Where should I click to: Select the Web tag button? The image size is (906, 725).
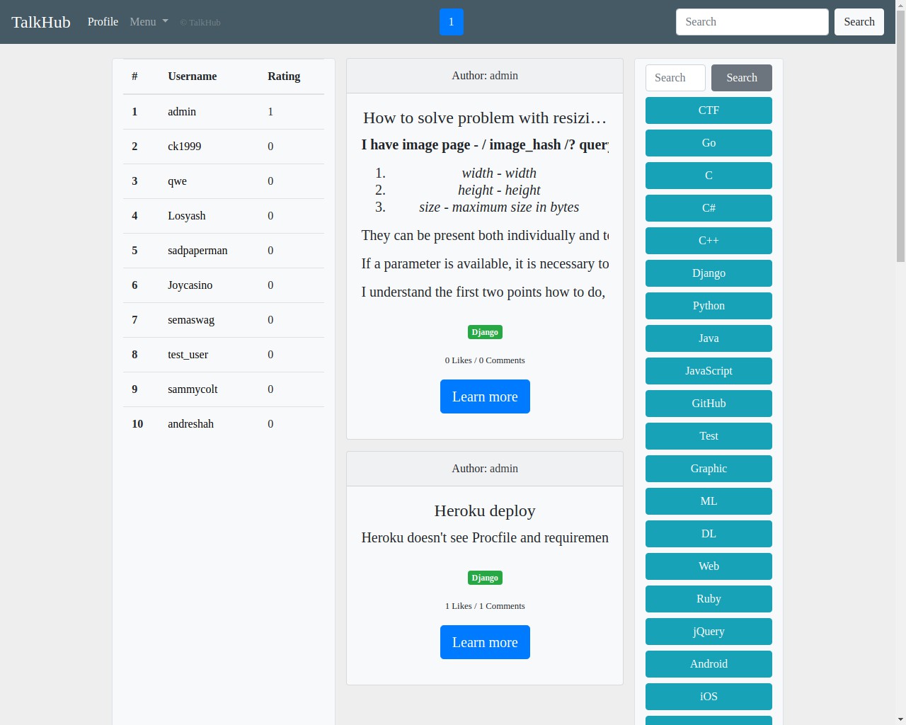pyautogui.click(x=709, y=566)
